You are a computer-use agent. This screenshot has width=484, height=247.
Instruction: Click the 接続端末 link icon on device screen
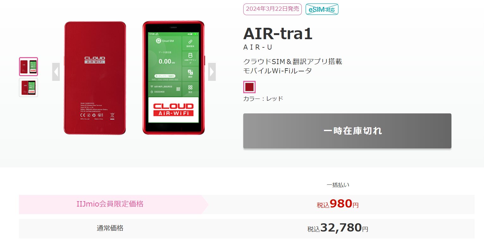point(190,41)
